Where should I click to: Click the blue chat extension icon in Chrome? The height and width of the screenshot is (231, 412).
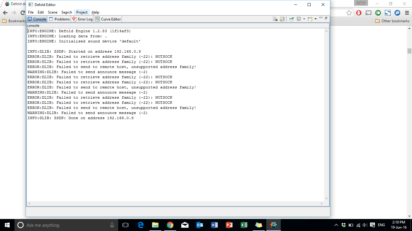(x=398, y=13)
